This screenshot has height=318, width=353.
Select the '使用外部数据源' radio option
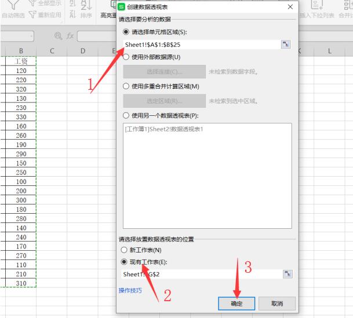[126, 57]
